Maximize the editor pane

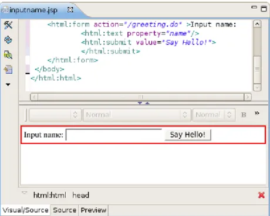click(x=264, y=9)
